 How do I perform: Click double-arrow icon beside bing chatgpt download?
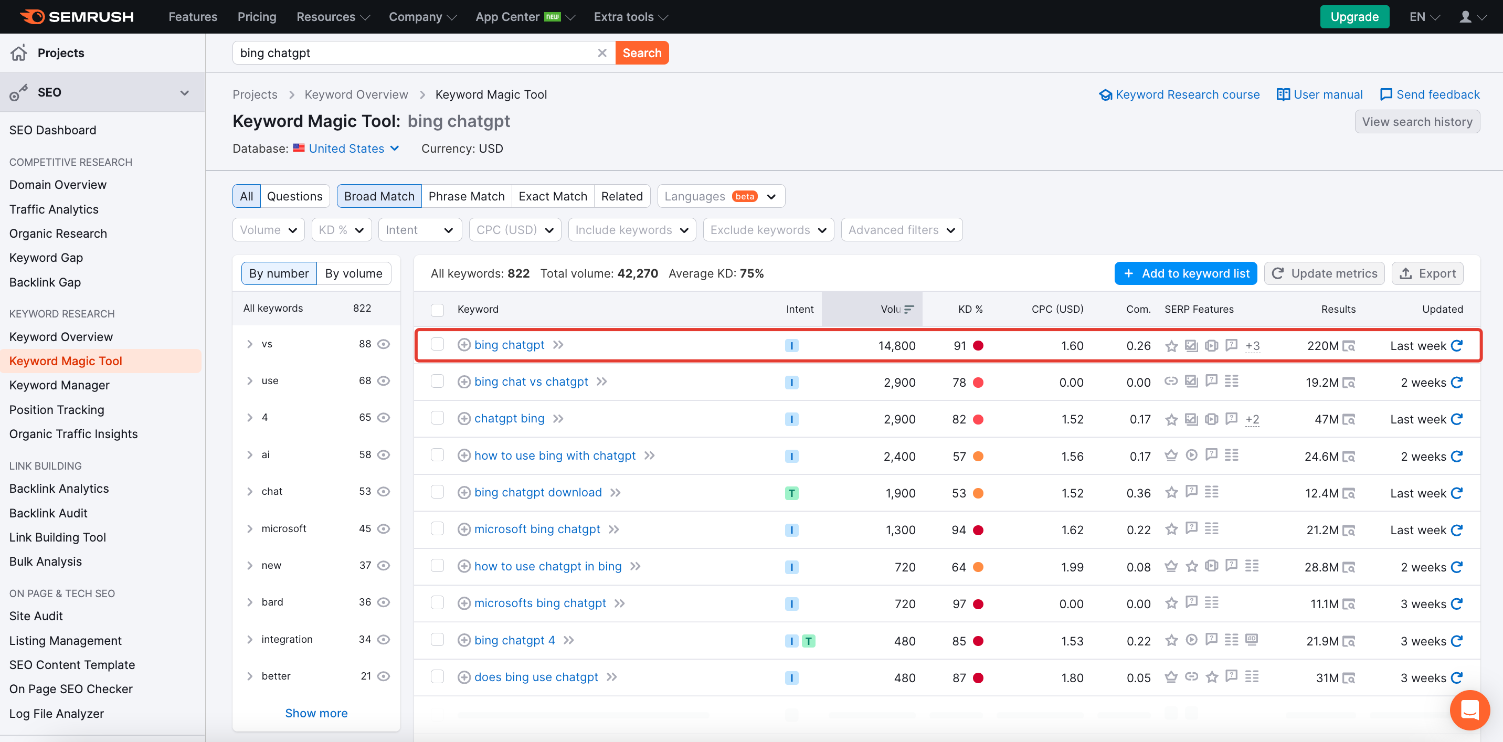click(615, 492)
